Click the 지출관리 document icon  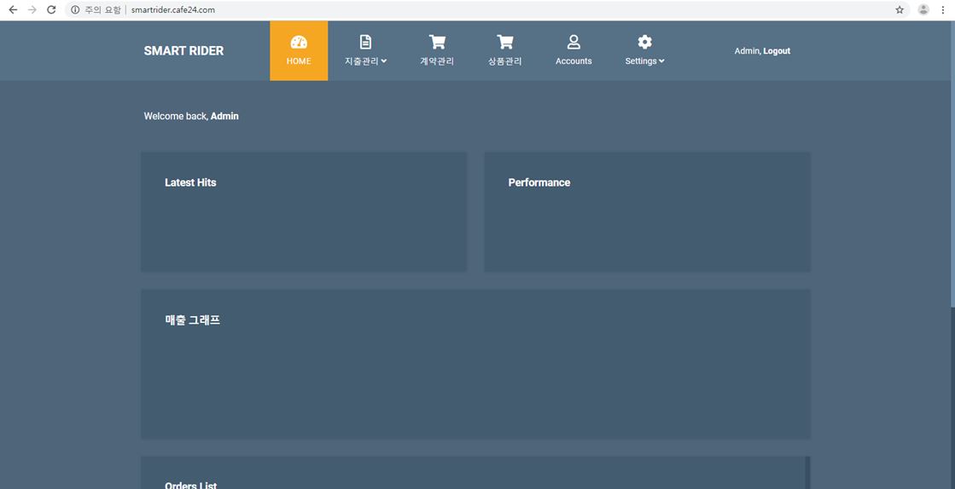[365, 42]
